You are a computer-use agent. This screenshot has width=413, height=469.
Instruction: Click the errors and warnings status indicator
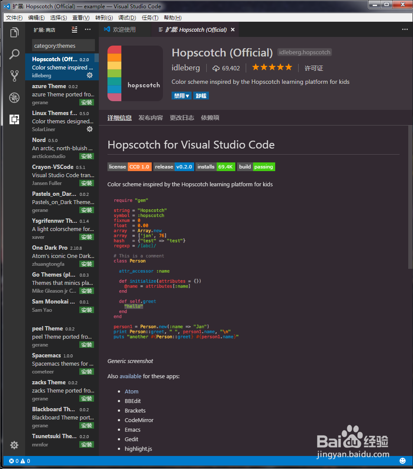click(20, 461)
